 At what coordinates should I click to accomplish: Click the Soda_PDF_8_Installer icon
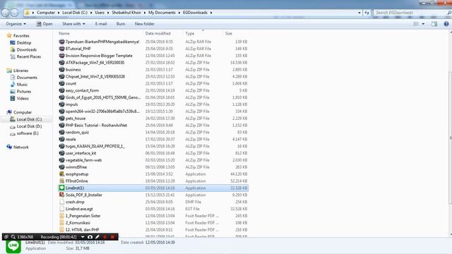(x=61, y=195)
